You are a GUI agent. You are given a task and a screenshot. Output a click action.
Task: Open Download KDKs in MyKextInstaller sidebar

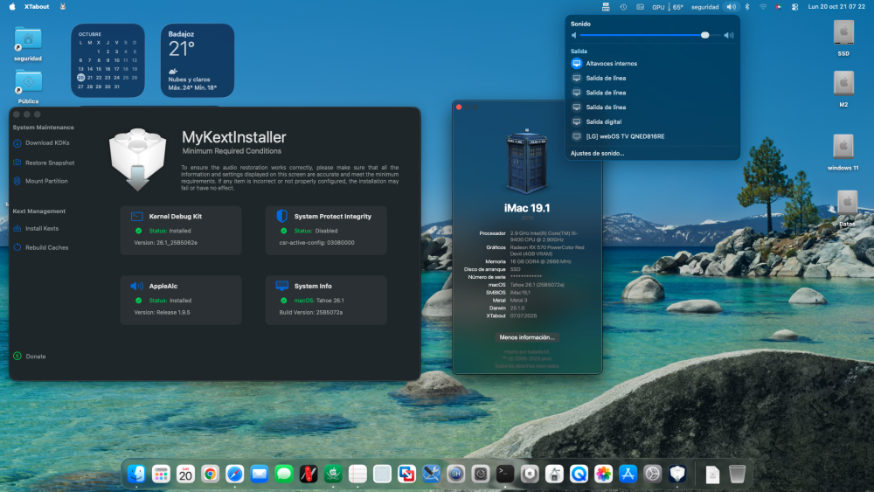(x=41, y=143)
